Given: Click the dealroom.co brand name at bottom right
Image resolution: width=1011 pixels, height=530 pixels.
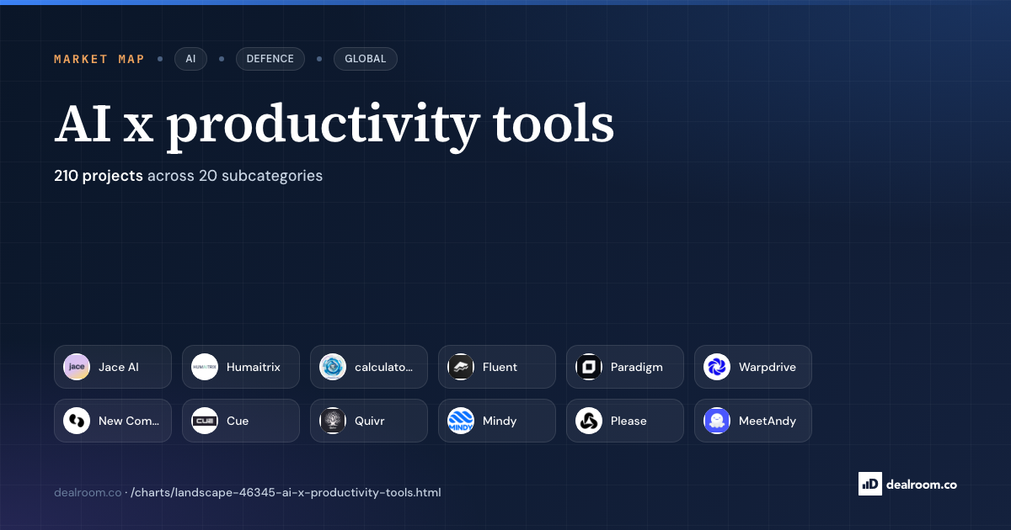Looking at the screenshot, I should click(922, 484).
